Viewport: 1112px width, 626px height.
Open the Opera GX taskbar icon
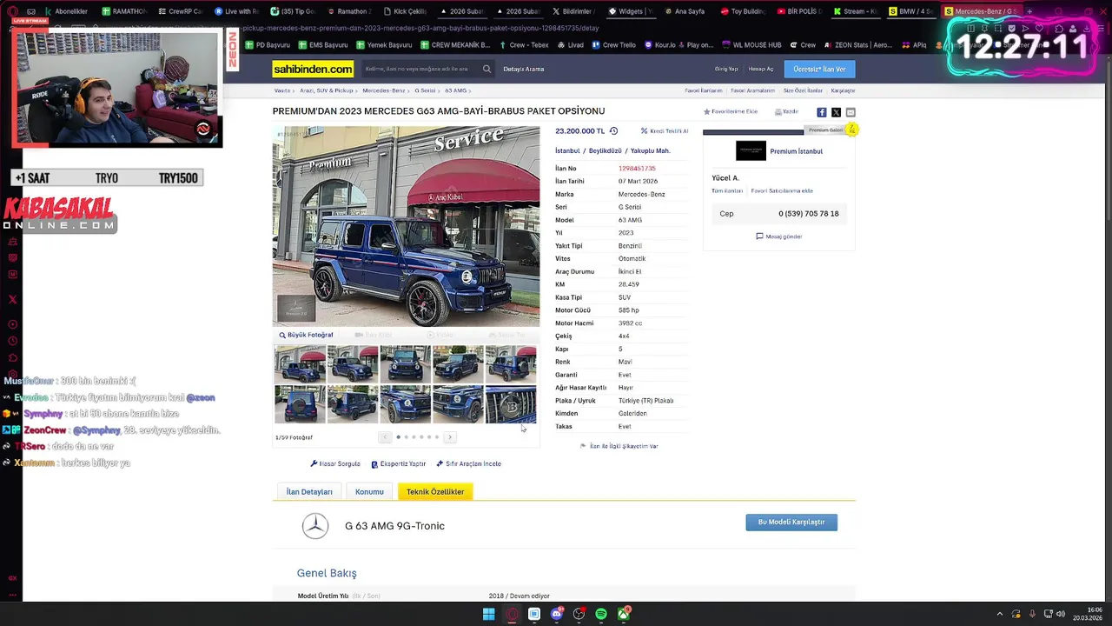click(512, 615)
